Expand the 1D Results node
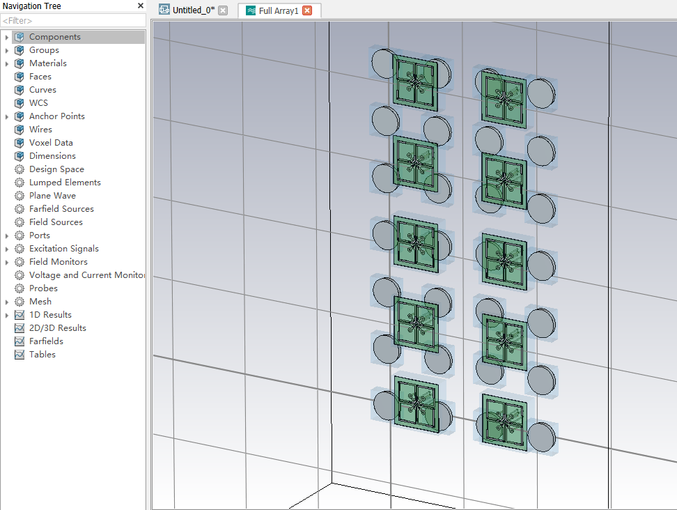Image resolution: width=677 pixels, height=510 pixels. pos(7,315)
